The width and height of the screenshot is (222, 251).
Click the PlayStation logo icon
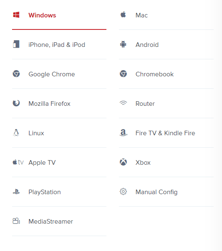[x=16, y=192]
